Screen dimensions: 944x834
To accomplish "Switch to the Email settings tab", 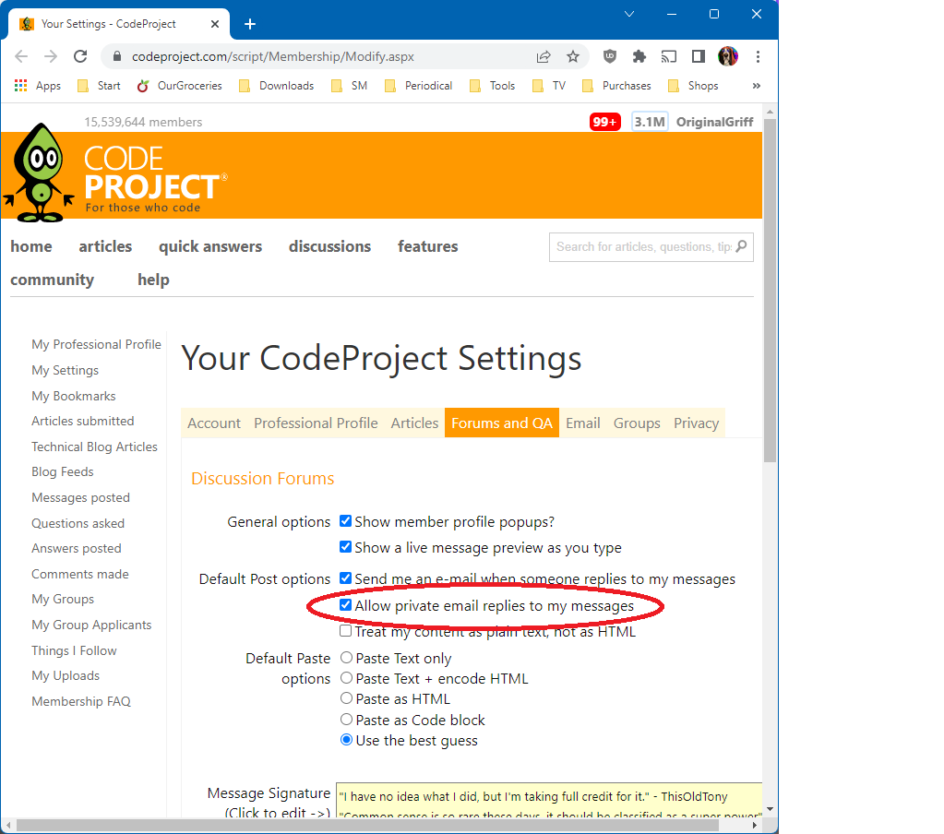I will coord(583,423).
